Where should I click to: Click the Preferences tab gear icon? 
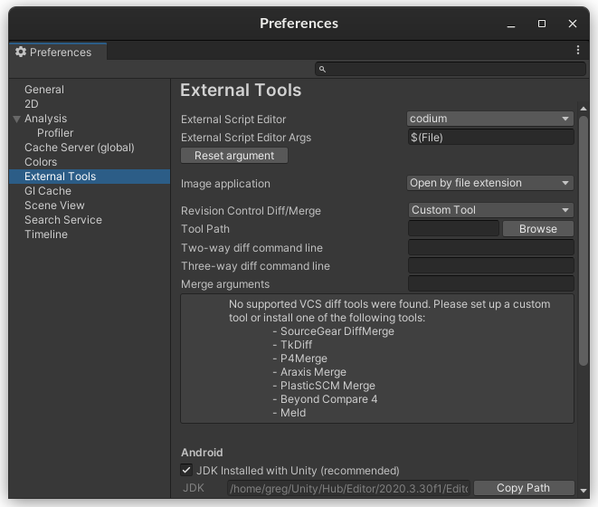click(20, 53)
